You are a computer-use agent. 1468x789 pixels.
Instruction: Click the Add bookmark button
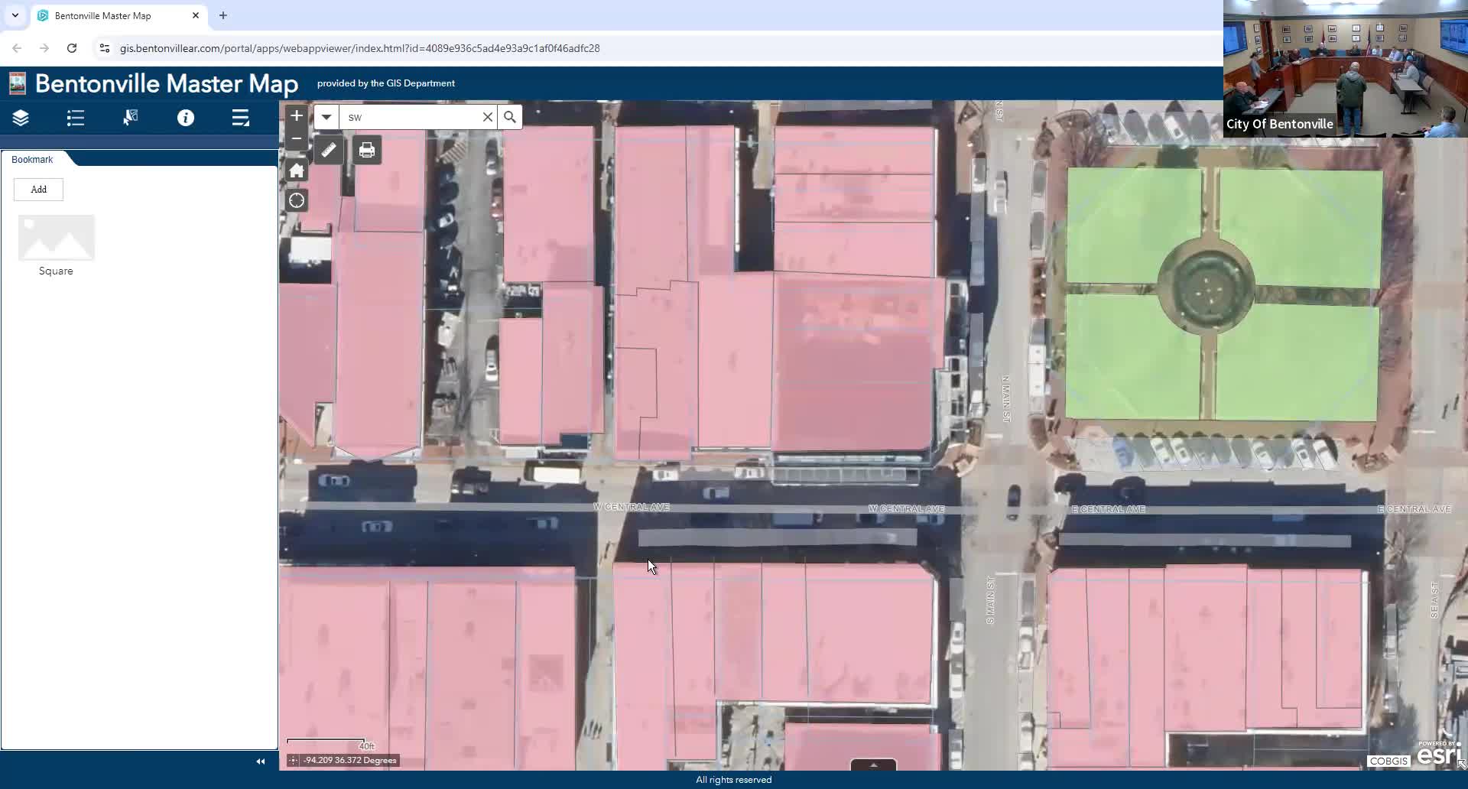(x=38, y=189)
